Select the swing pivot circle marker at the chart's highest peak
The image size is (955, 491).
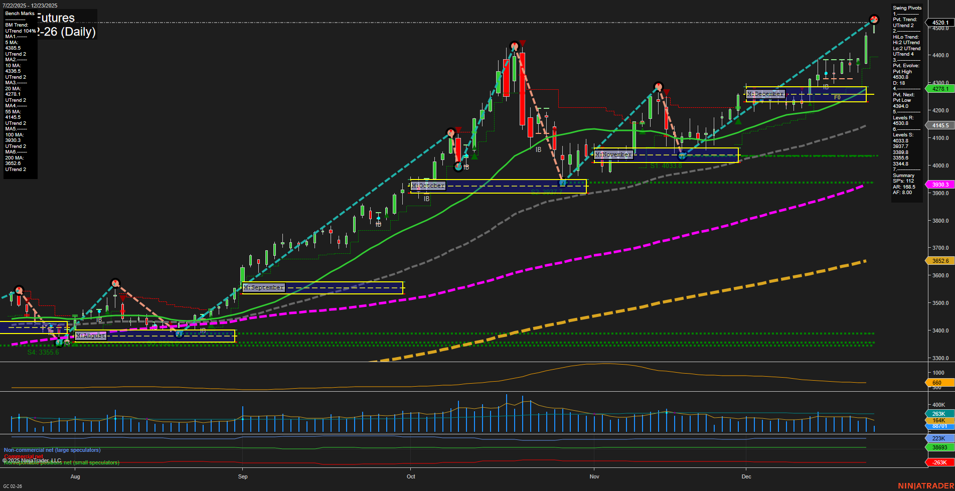pyautogui.click(x=874, y=20)
